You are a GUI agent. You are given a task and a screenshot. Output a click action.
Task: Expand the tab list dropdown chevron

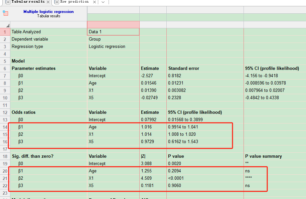(x=103, y=2)
